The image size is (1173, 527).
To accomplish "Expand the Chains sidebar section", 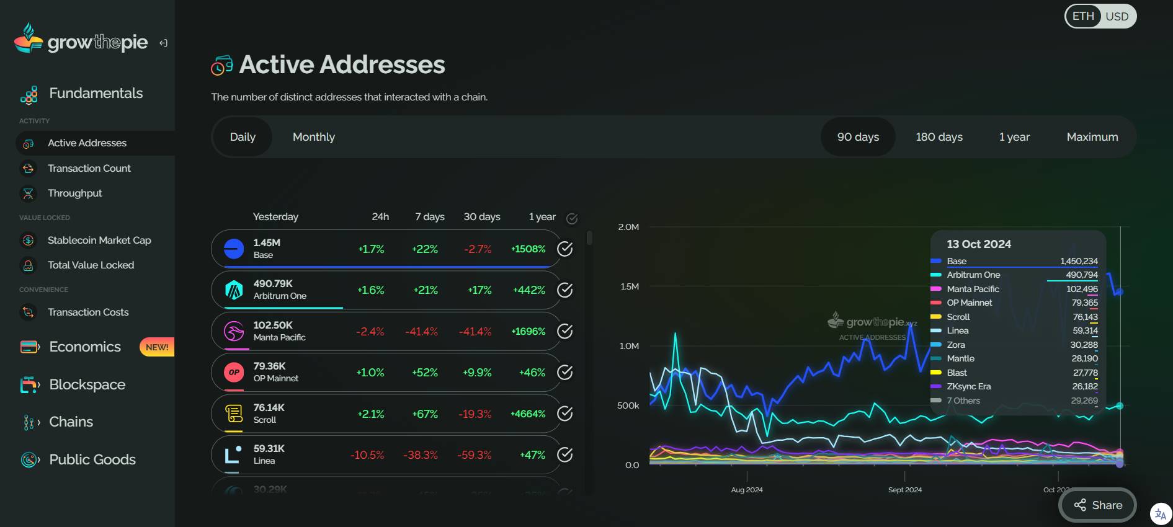I will click(71, 422).
